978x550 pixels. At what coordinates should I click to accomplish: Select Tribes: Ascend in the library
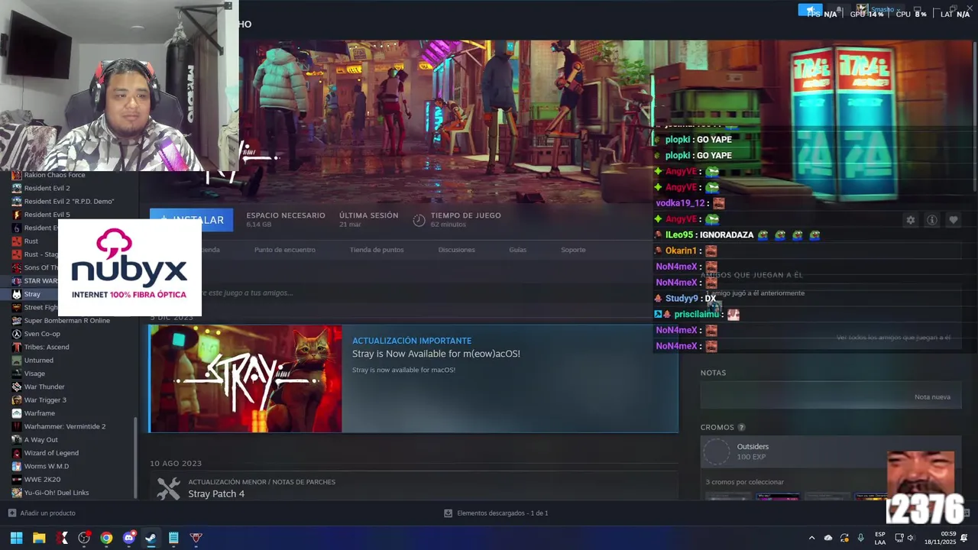pos(47,347)
